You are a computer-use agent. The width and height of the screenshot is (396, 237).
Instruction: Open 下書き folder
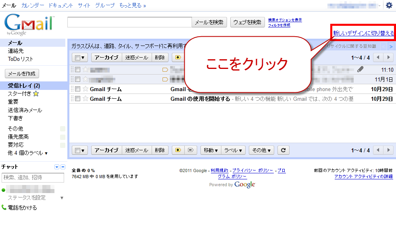15,118
